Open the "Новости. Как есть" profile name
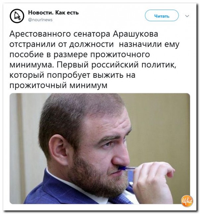This screenshot has height=214, width=200. [x=53, y=13]
